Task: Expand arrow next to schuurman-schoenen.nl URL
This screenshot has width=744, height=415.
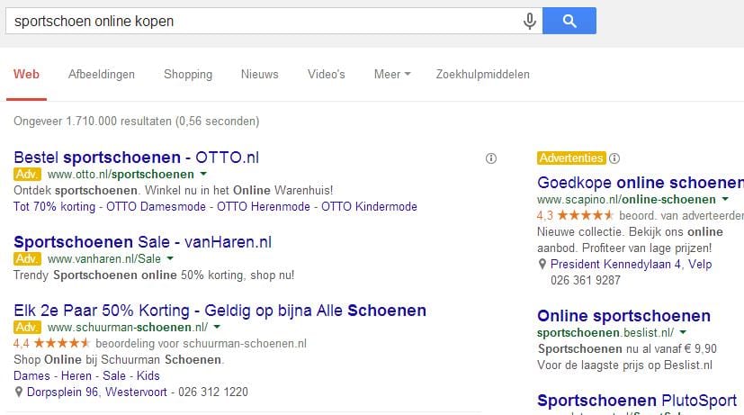Action: click(x=217, y=327)
